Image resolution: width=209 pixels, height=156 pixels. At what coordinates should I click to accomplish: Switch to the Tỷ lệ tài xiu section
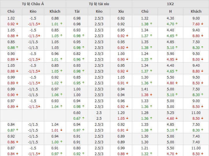point(99,4)
